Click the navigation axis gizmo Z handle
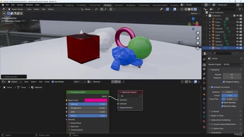The width and height of the screenshot is (244, 137). 193,19
